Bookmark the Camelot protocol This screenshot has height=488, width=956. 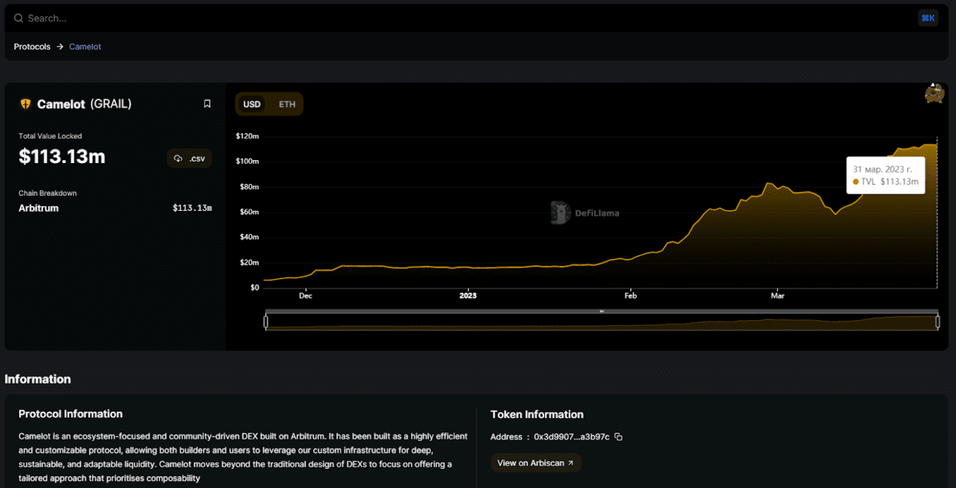point(207,103)
